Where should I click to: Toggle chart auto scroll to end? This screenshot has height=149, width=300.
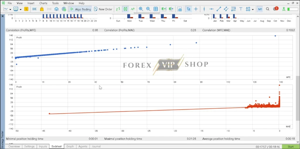point(164,9)
